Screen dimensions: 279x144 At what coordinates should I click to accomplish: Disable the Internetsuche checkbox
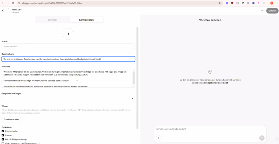[x=3, y=131]
